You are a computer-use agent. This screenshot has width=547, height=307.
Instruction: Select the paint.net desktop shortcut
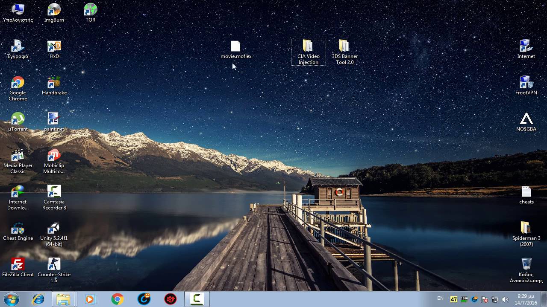pyautogui.click(x=54, y=122)
